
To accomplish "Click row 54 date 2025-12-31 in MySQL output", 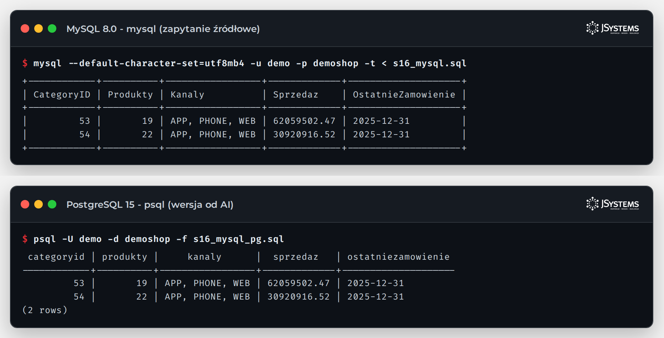I will (381, 134).
